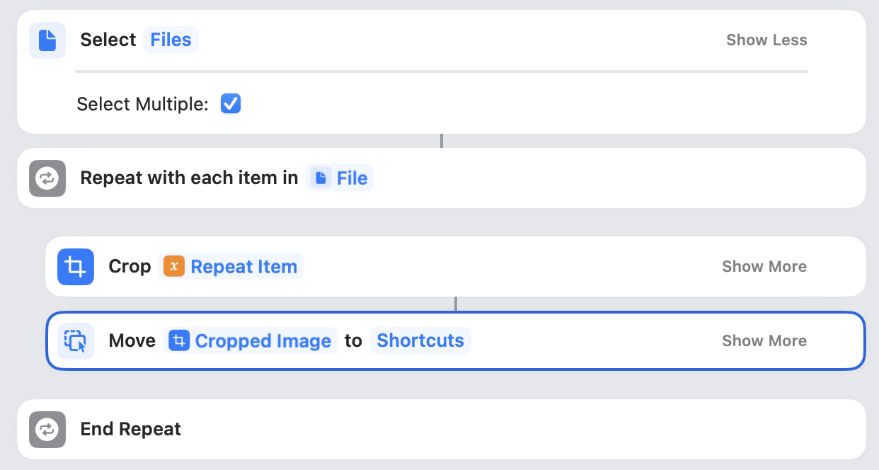The width and height of the screenshot is (879, 470).
Task: Uncheck the Select Multiple checkbox
Action: [x=230, y=103]
